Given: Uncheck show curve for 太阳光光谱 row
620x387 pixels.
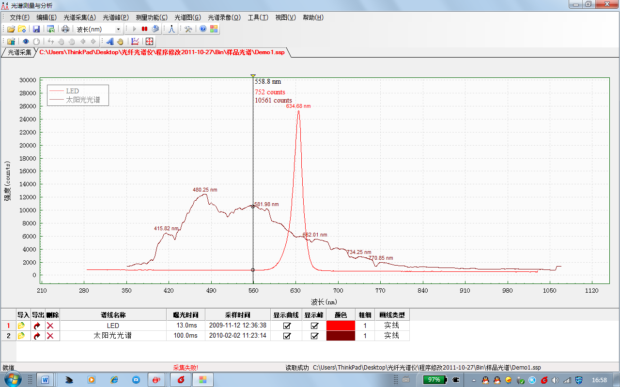Looking at the screenshot, I should point(287,336).
